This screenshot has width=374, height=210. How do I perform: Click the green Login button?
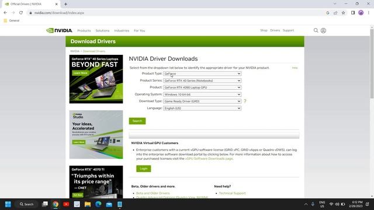click(x=143, y=169)
